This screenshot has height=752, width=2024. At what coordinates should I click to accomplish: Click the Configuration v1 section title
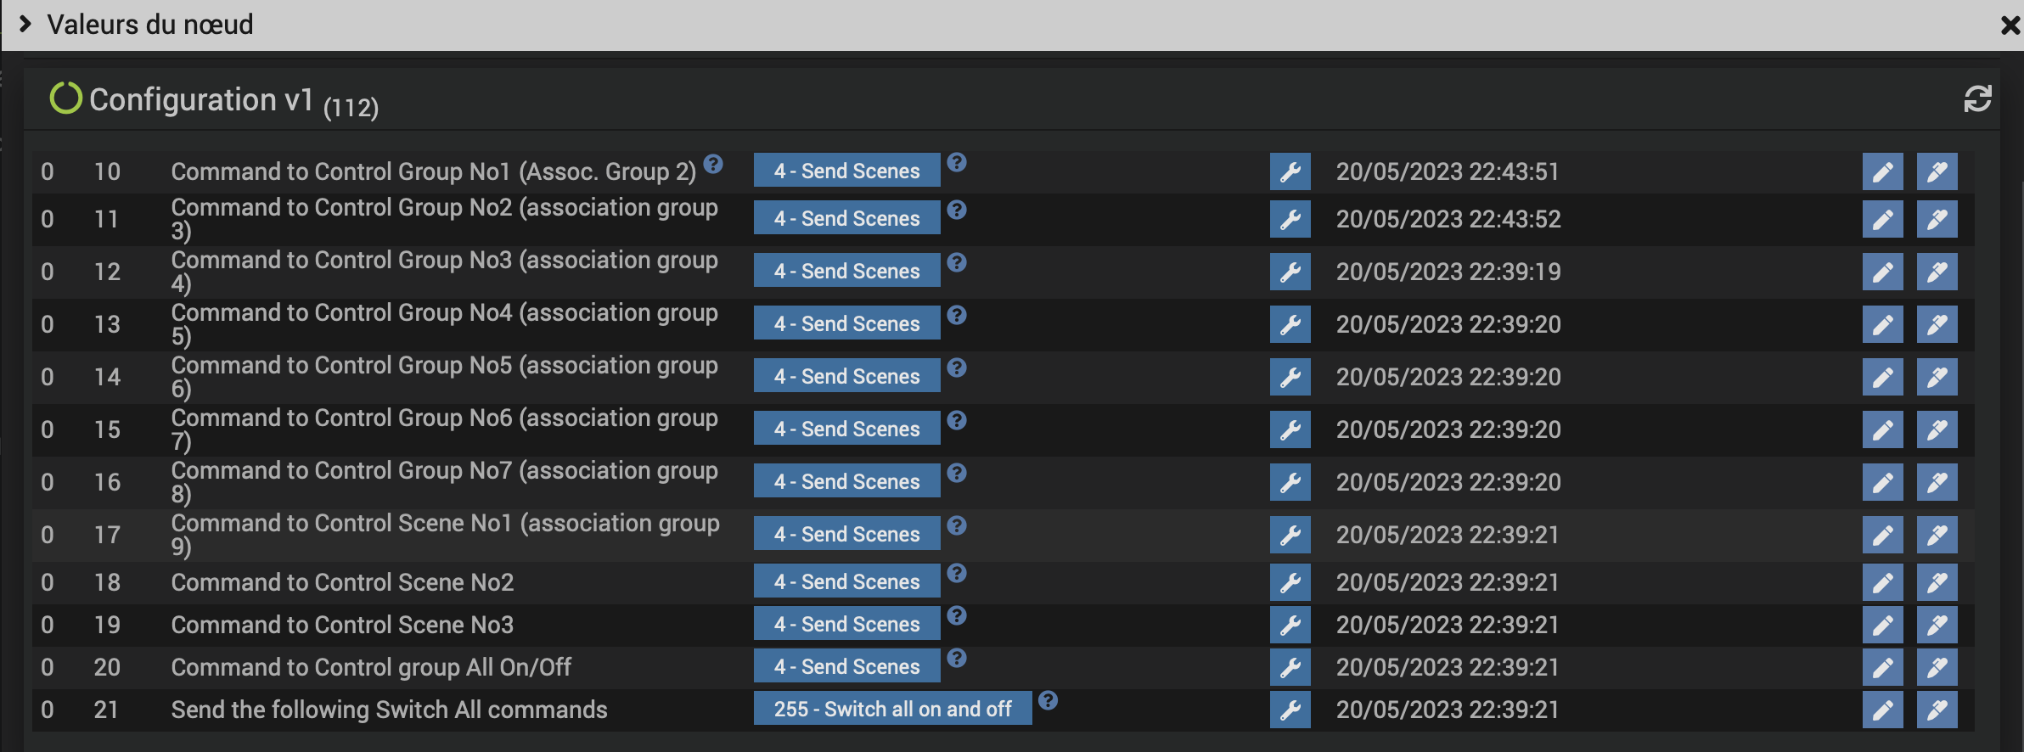[201, 100]
